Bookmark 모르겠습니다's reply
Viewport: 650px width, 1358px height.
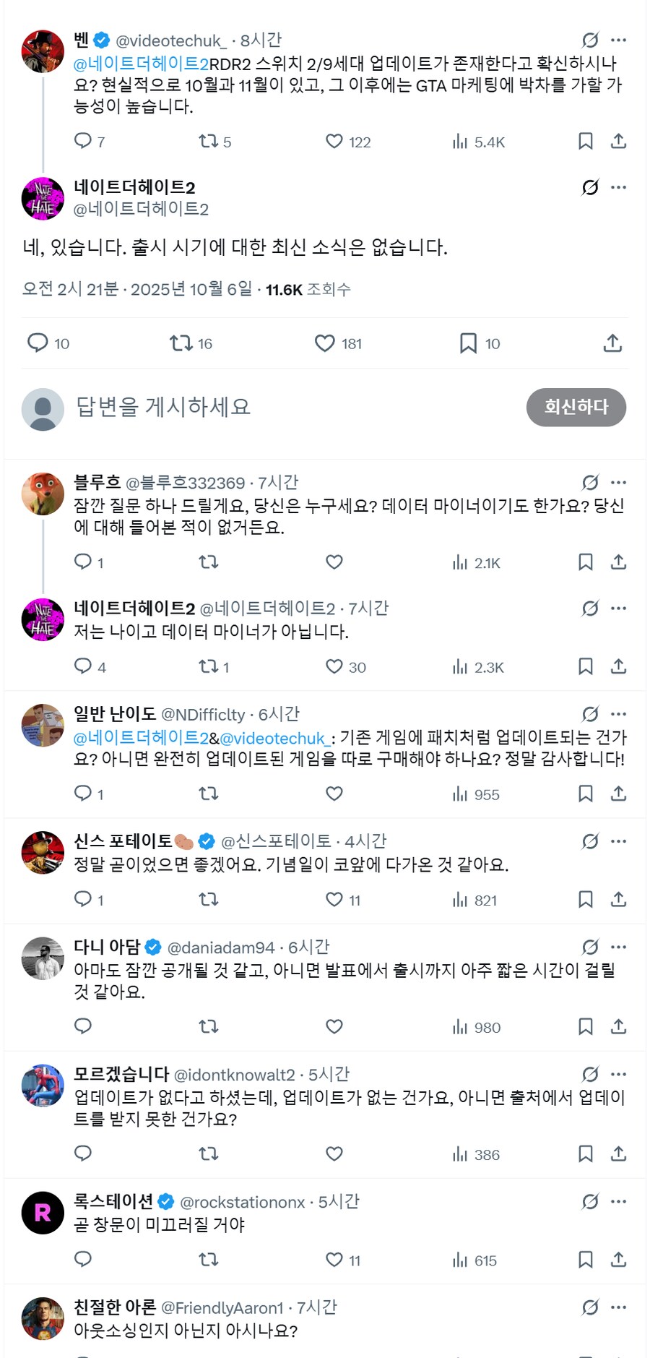pyautogui.click(x=586, y=1154)
